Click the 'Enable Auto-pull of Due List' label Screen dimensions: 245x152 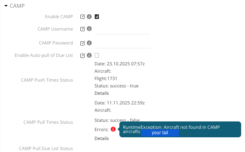[x=44, y=55]
